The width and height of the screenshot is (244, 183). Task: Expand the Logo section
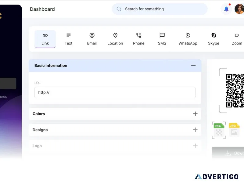[x=195, y=146]
